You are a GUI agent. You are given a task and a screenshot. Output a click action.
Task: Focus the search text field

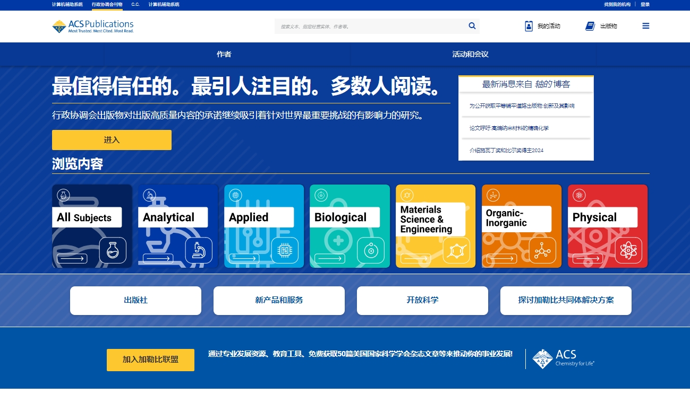pos(371,26)
